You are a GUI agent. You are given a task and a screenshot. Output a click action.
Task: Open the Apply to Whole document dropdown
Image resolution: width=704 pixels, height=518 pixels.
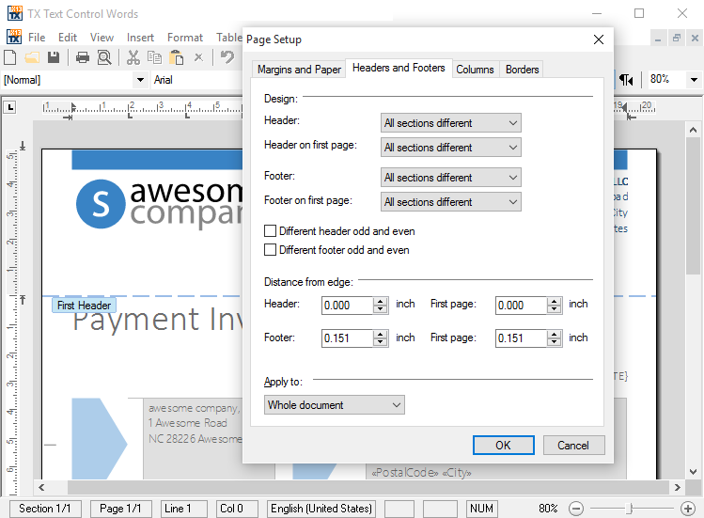point(334,405)
